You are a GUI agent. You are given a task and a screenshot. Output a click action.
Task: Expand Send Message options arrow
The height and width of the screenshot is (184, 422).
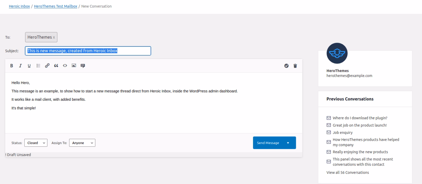click(x=288, y=143)
